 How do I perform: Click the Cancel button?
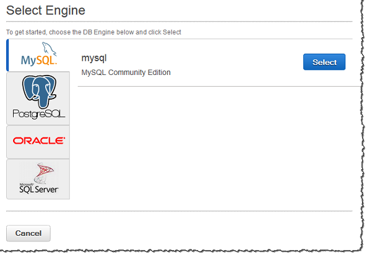[x=28, y=233]
